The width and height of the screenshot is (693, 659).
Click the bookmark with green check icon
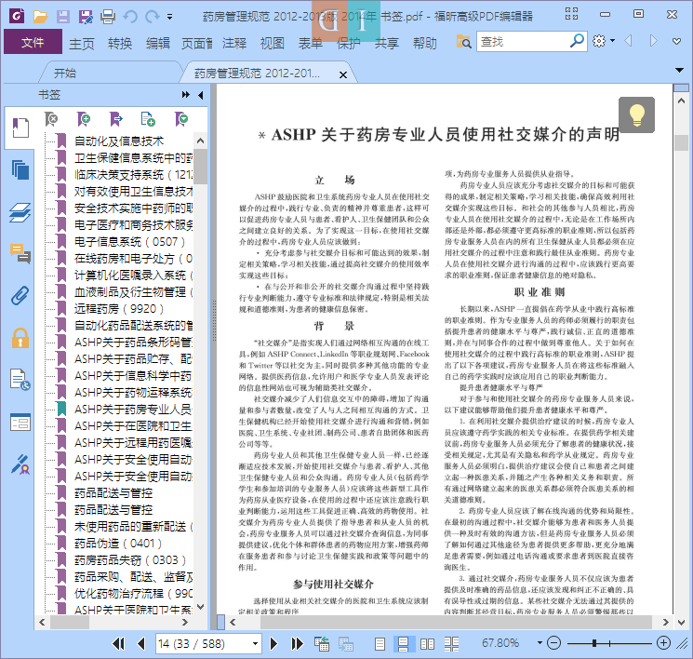point(181,119)
